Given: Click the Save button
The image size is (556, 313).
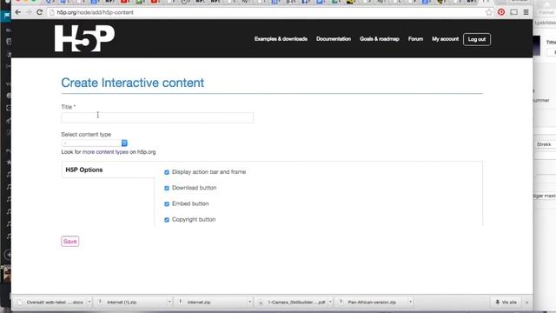Looking at the screenshot, I should tap(69, 242).
